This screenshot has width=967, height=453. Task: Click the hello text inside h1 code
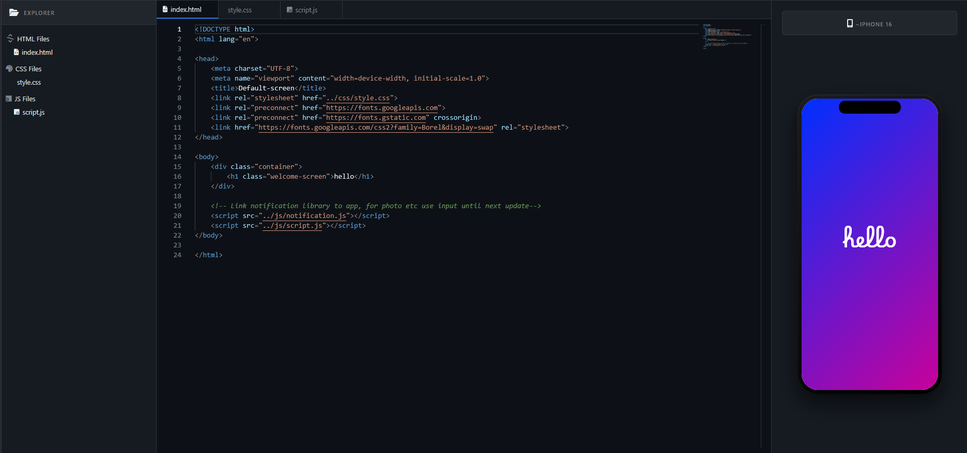(x=344, y=176)
